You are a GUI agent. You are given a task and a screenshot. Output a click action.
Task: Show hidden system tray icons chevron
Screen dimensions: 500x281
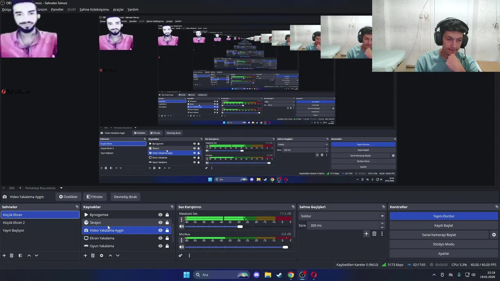[x=434, y=275]
